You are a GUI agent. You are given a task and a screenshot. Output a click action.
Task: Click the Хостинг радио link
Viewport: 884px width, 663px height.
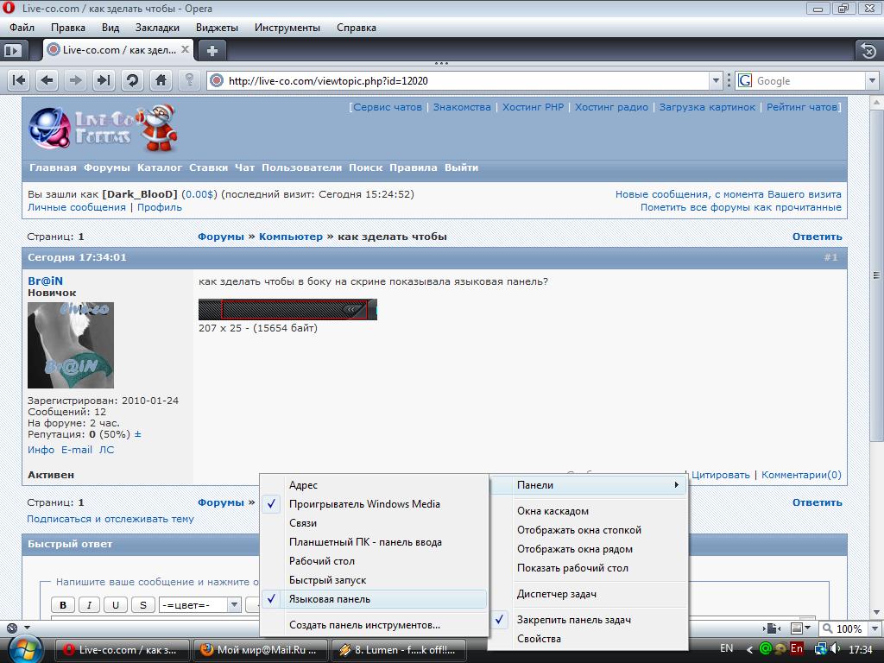coord(611,107)
